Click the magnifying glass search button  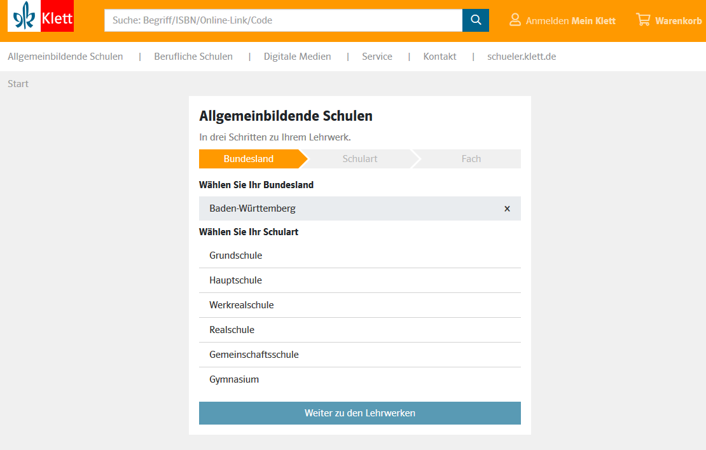[476, 20]
